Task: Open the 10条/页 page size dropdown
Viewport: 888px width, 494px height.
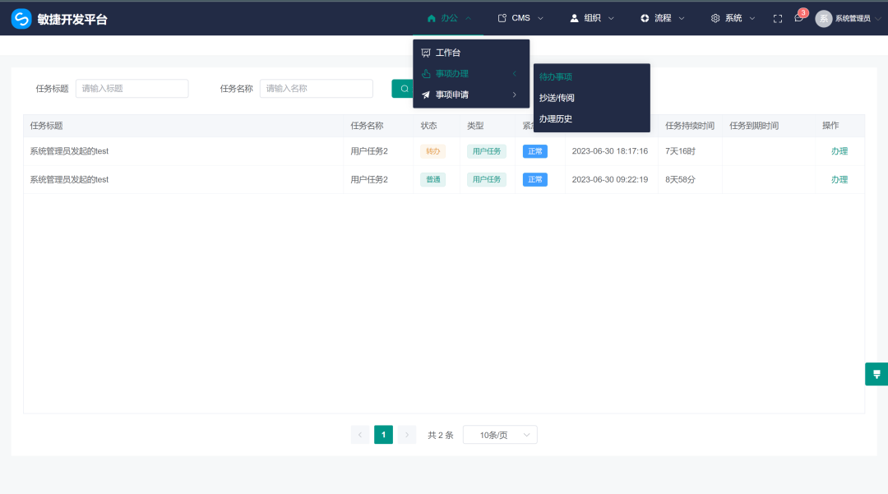Action: point(500,434)
